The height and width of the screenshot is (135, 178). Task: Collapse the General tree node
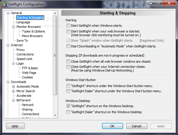[x=8, y=13]
